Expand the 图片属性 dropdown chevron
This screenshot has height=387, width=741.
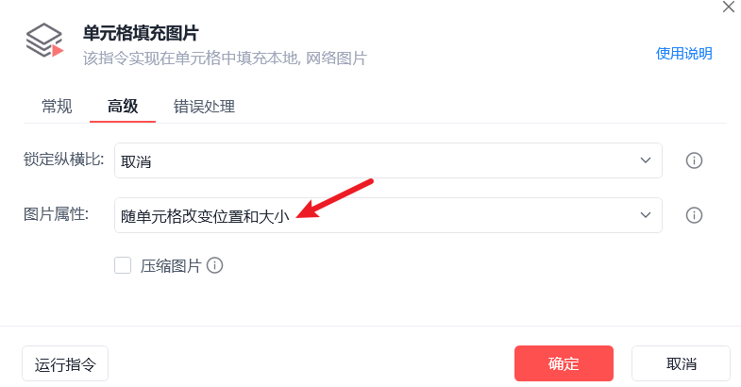(x=646, y=215)
